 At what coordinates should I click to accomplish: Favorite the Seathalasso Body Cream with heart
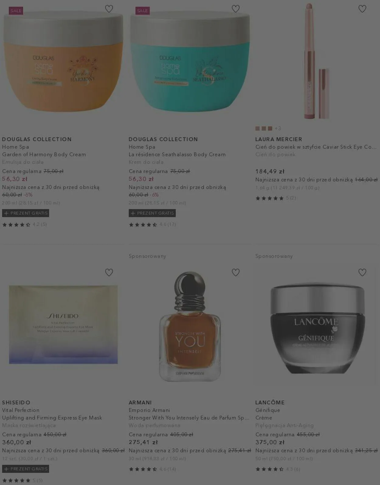[x=236, y=9]
